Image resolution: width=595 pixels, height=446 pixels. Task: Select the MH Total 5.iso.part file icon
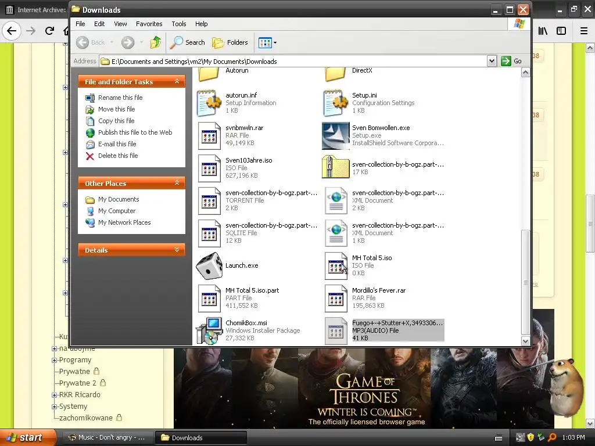tap(209, 298)
